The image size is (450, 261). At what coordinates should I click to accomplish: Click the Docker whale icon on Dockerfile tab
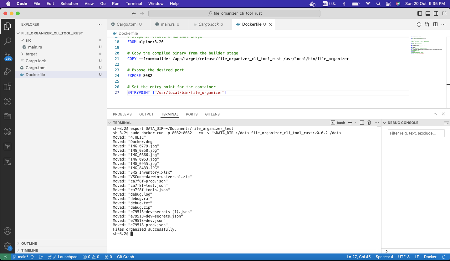238,24
